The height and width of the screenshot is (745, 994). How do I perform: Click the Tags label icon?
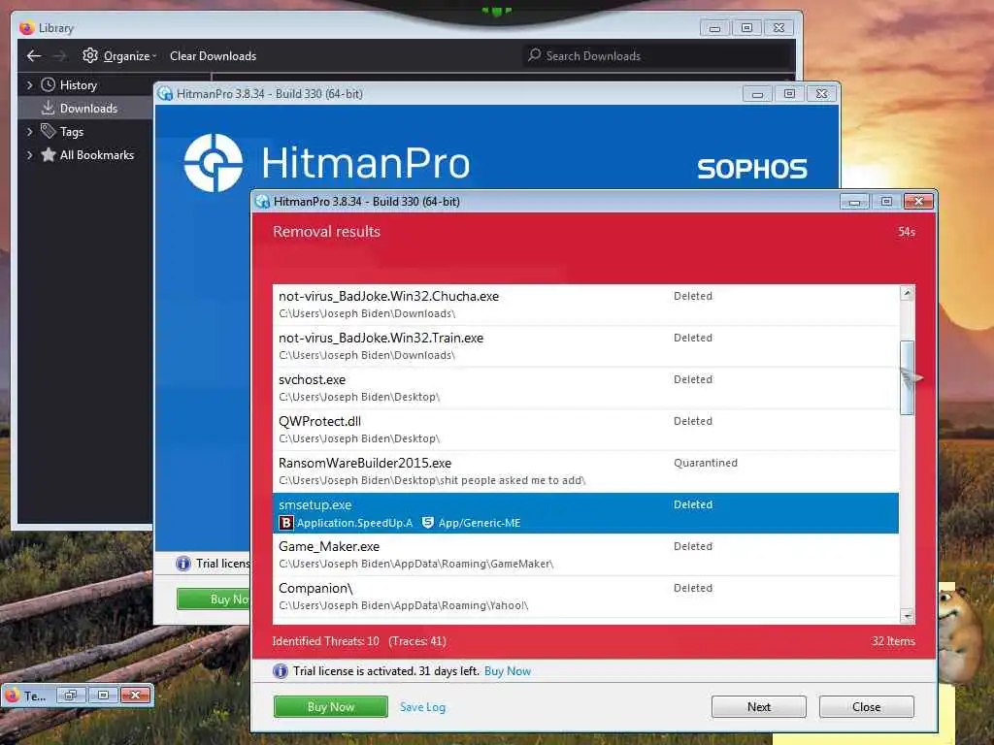[x=48, y=131]
